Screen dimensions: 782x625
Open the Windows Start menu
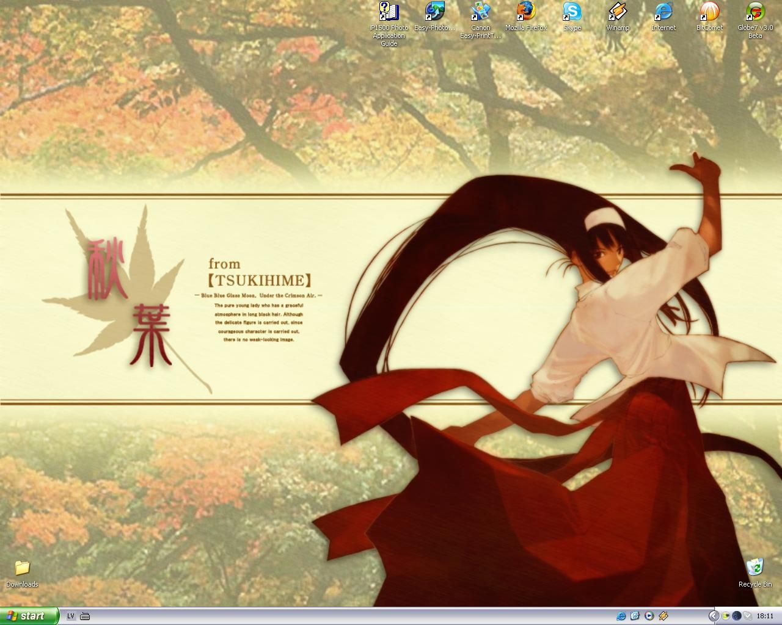coord(29,616)
